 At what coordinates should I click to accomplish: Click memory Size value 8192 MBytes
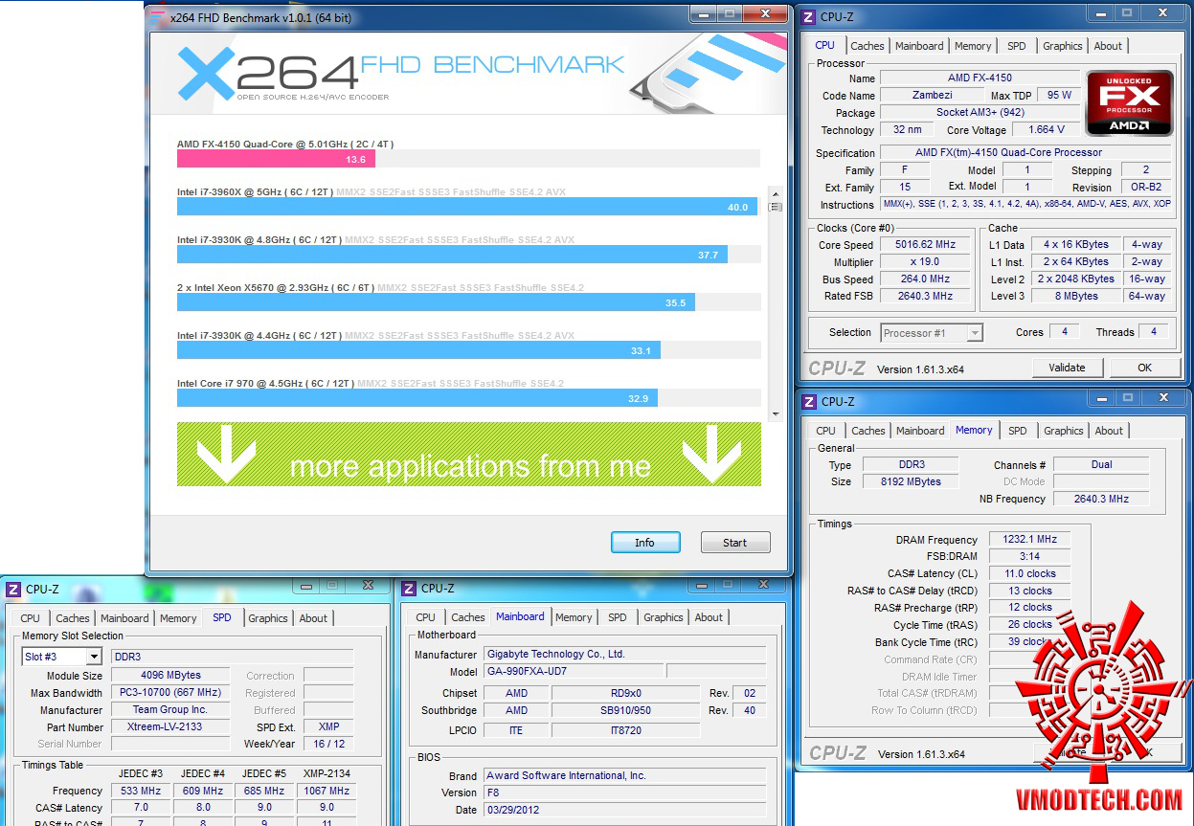pos(911,482)
